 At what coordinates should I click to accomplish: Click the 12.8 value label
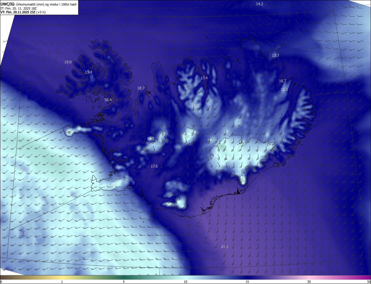click(22, 233)
